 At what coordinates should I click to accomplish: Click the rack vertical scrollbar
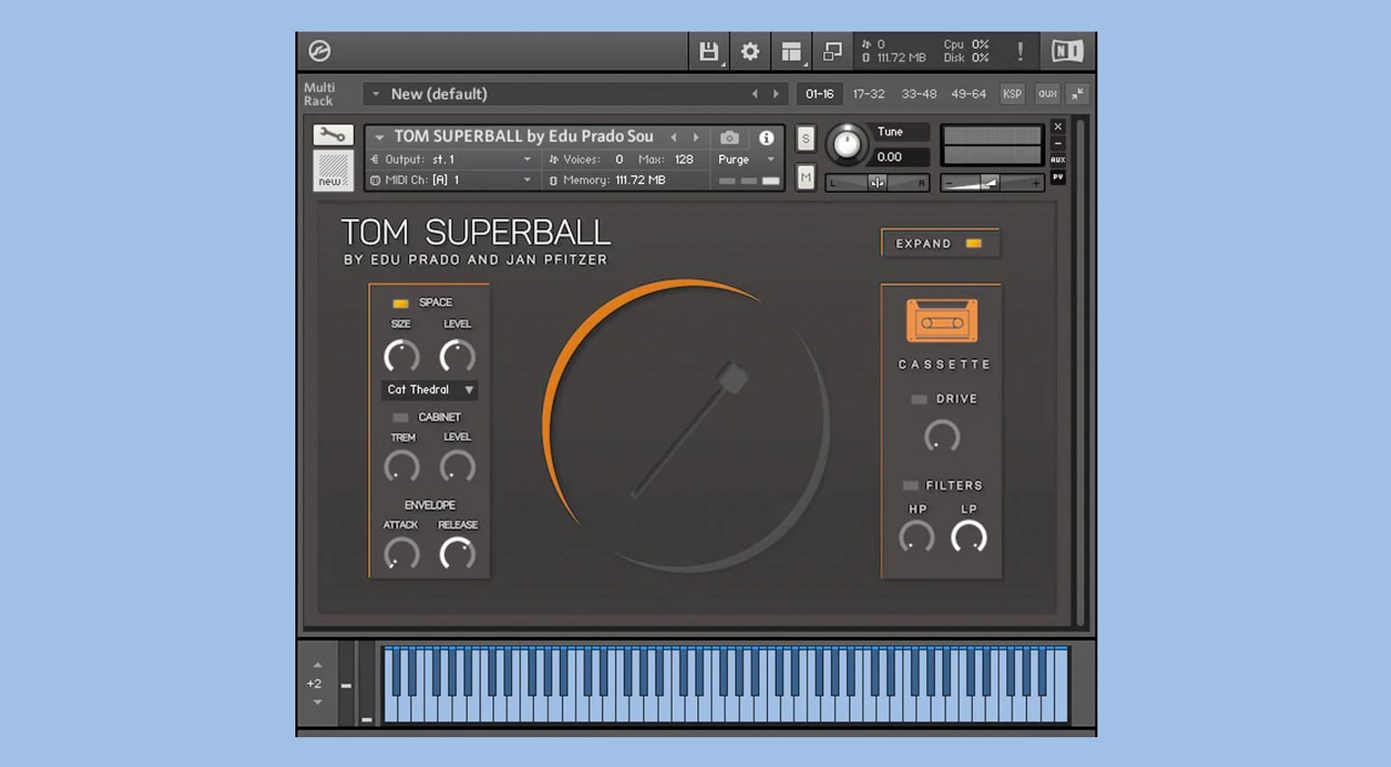[x=1079, y=372]
